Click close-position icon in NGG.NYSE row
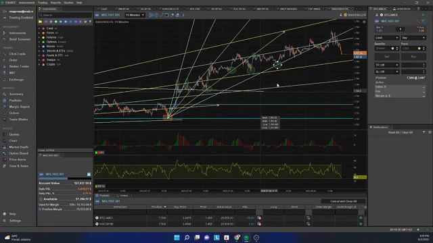The width and height of the screenshot is (433, 243). pos(259,224)
